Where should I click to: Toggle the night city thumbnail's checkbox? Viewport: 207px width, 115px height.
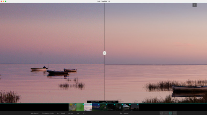[x=99, y=104]
